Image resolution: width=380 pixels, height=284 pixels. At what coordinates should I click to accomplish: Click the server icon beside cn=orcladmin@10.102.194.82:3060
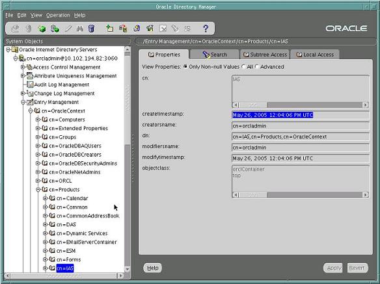click(22, 58)
